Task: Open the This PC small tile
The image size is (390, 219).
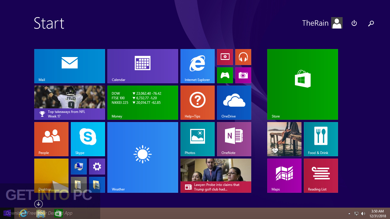Action: point(79,167)
